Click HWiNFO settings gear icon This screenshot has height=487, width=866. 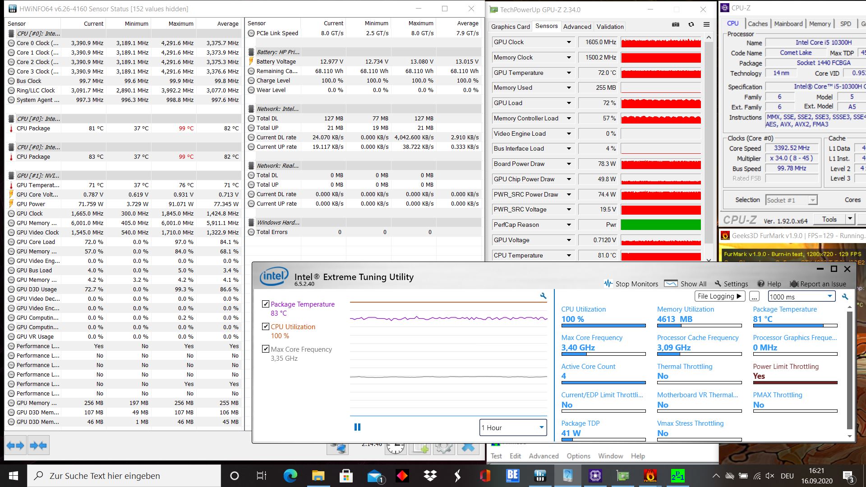pos(444,448)
